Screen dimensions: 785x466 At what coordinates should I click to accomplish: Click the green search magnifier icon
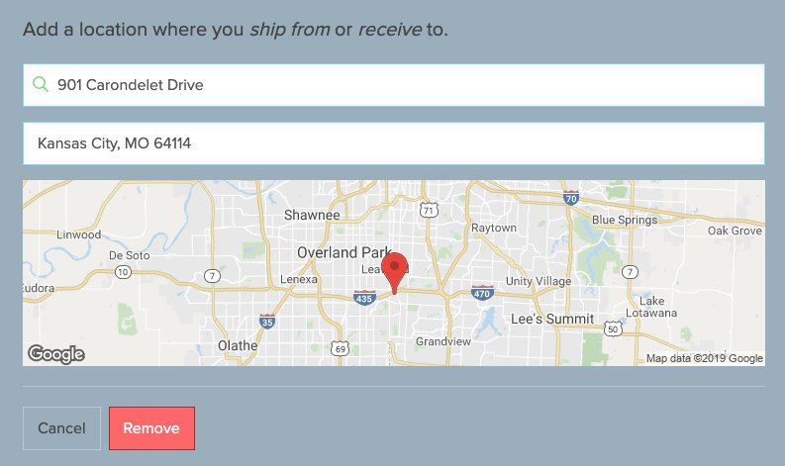click(41, 84)
